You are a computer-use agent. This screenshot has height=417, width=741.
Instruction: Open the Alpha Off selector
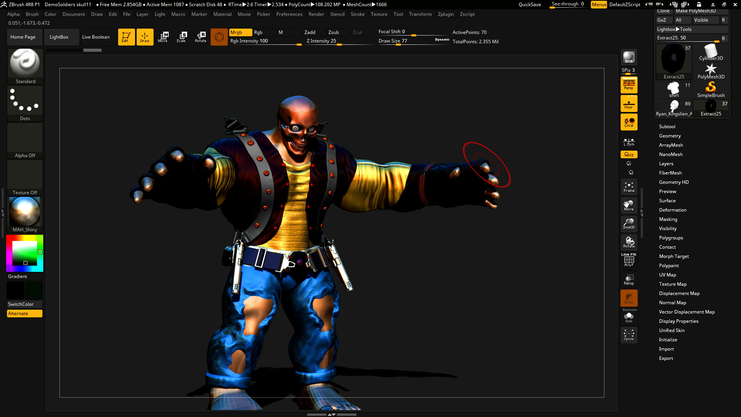pyautogui.click(x=25, y=141)
